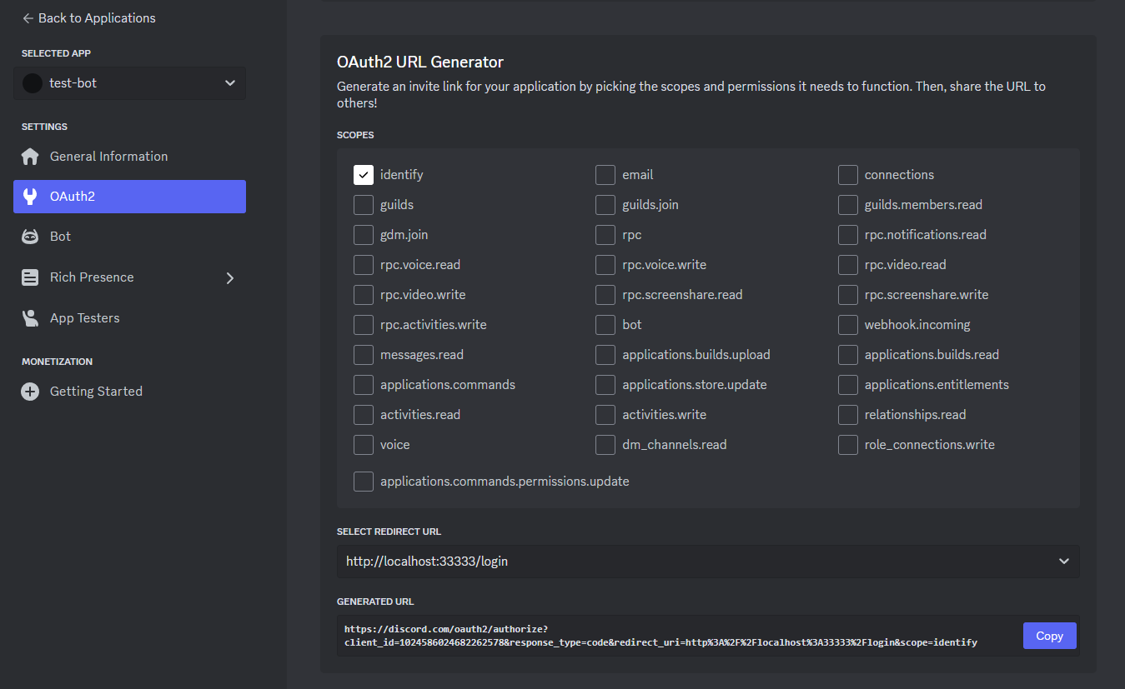Click the house icon for General Information

pos(30,157)
